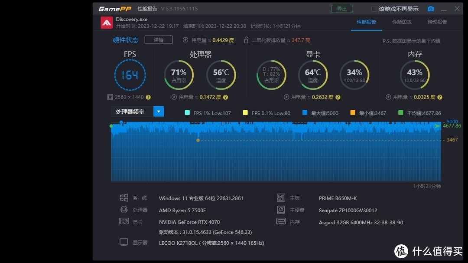Click the driver version 31.0.15.4633 text
Screen dimensions: 468x263
pyautogui.click(x=205, y=232)
